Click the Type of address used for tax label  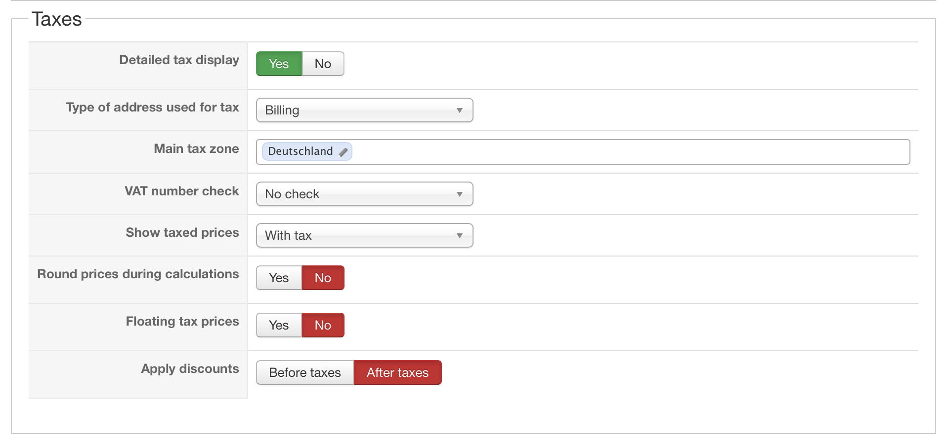[152, 107]
